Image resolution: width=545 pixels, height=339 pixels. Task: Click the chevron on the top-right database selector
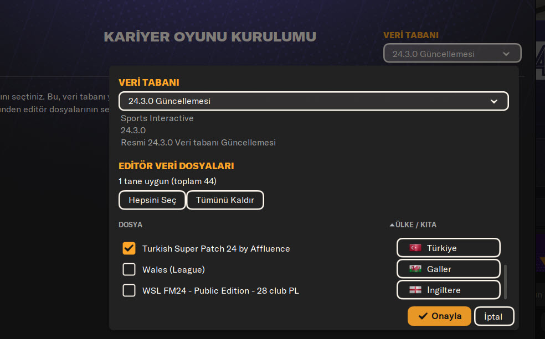[506, 54]
